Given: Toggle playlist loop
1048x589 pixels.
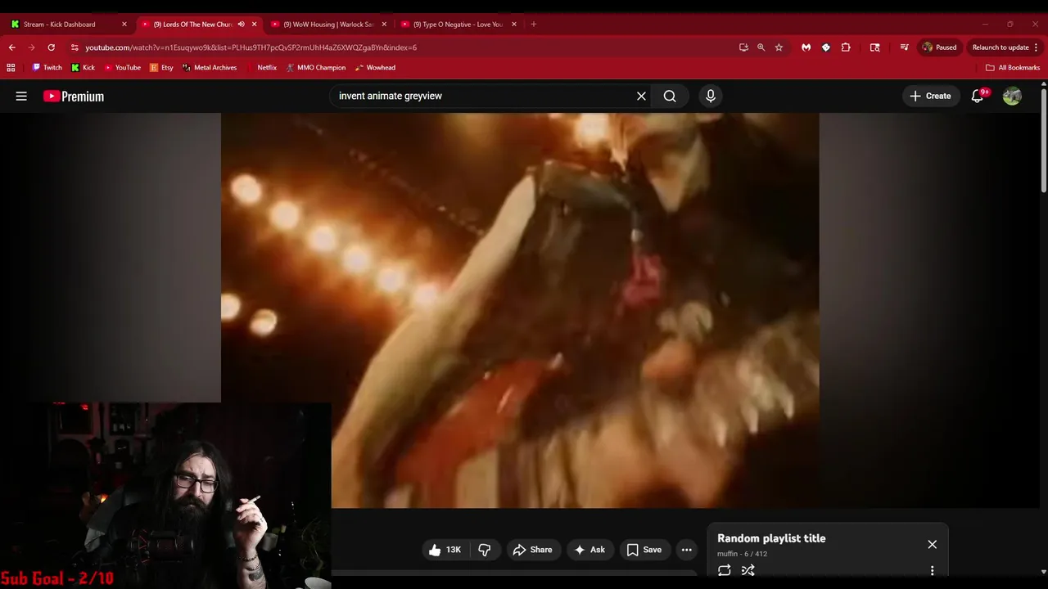Looking at the screenshot, I should pyautogui.click(x=724, y=570).
